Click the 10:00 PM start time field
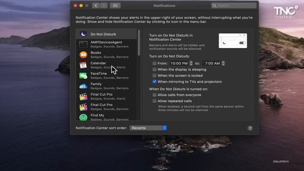Viewport: 304px width, 171px height. point(179,63)
